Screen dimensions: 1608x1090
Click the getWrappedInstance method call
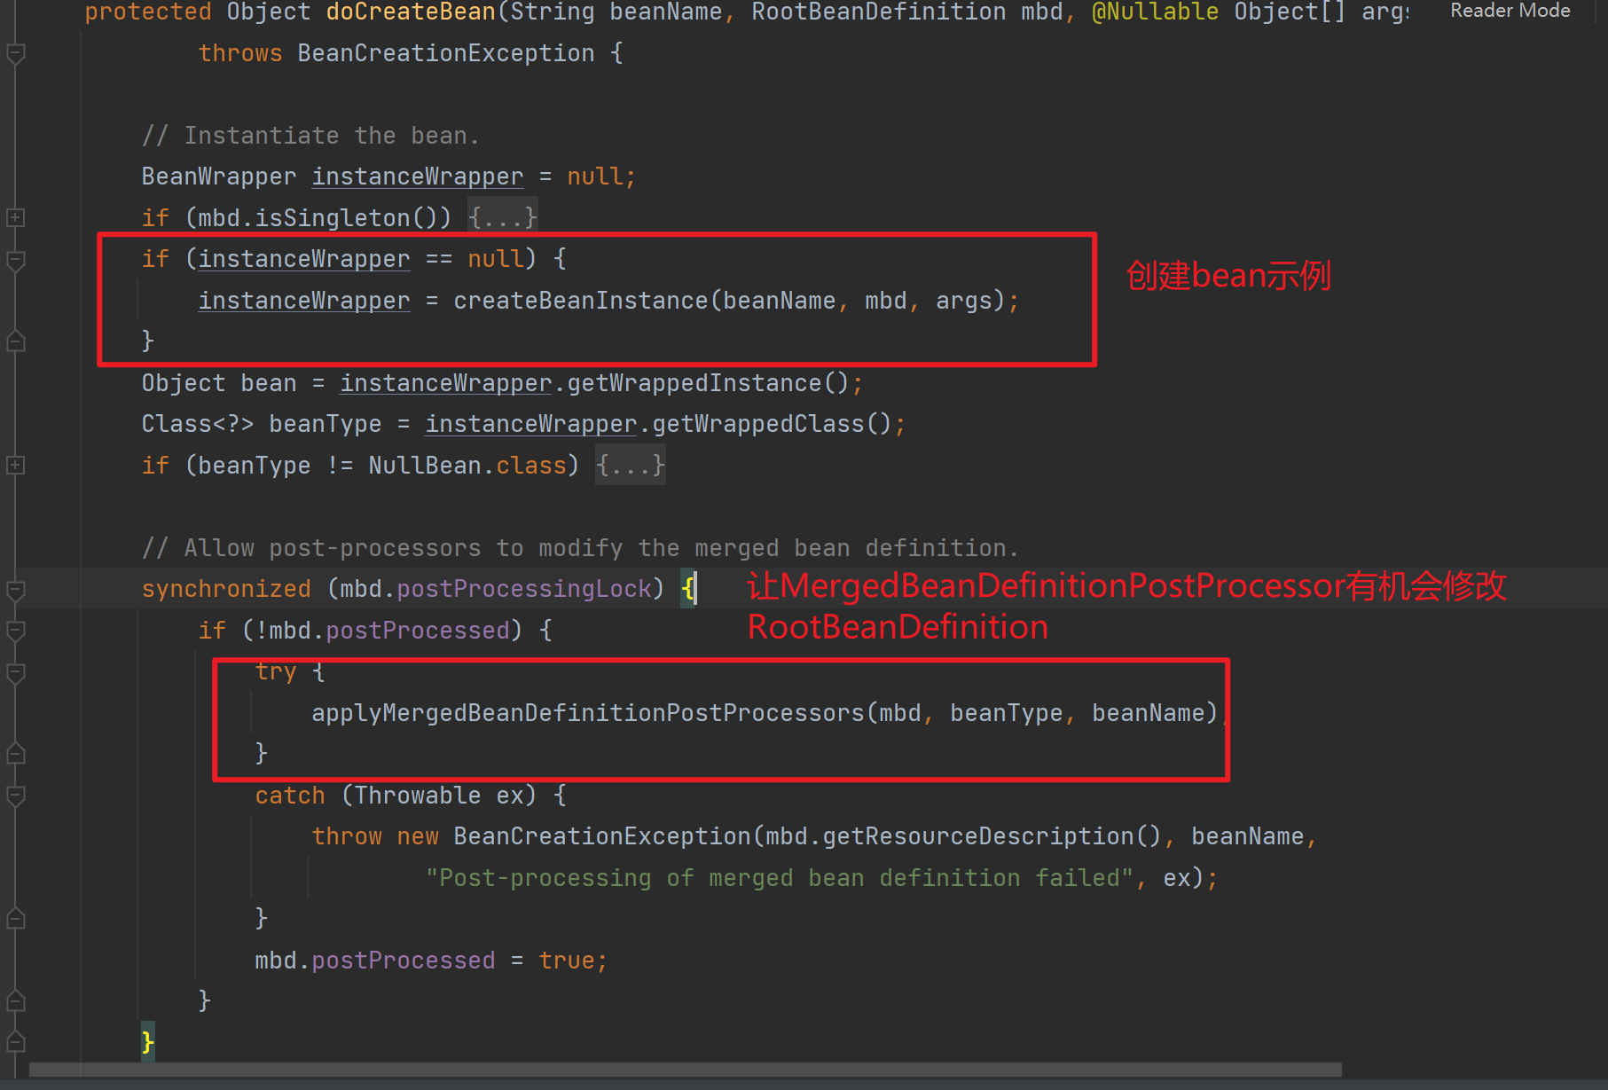[694, 383]
